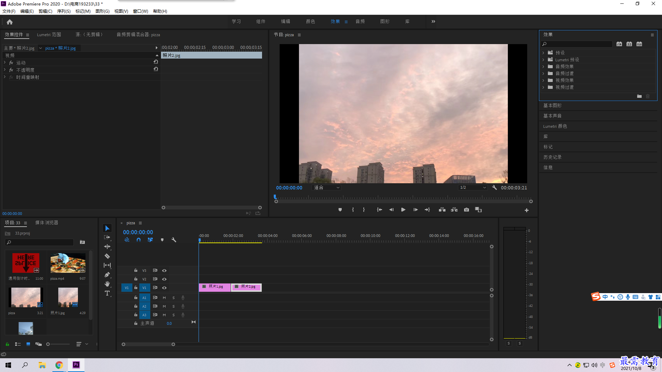Open program monitor wrench settings
This screenshot has width=662, height=372.
(494, 188)
